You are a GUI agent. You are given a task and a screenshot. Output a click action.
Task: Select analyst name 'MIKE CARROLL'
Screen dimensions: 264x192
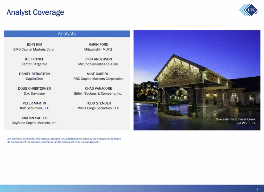pyautogui.click(x=99, y=74)
